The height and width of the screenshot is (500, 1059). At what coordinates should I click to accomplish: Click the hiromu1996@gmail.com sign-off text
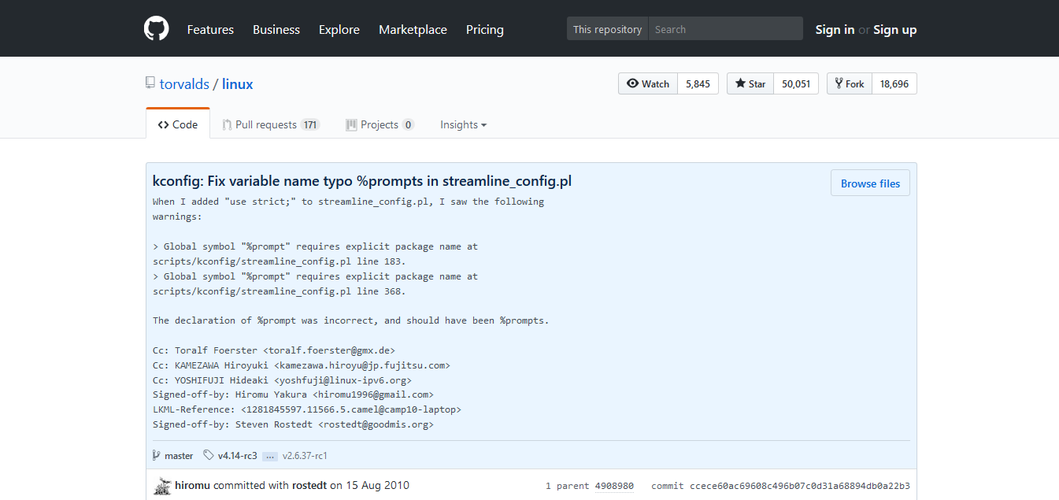point(373,395)
